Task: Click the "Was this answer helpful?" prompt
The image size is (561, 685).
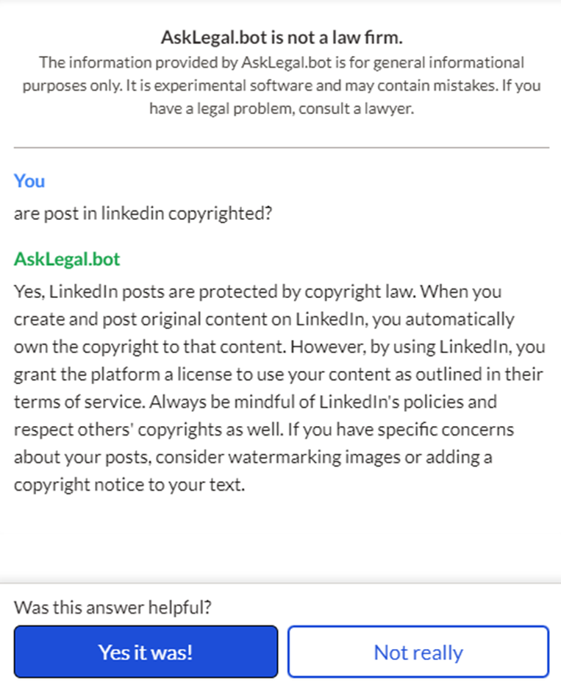Action: pos(113,608)
